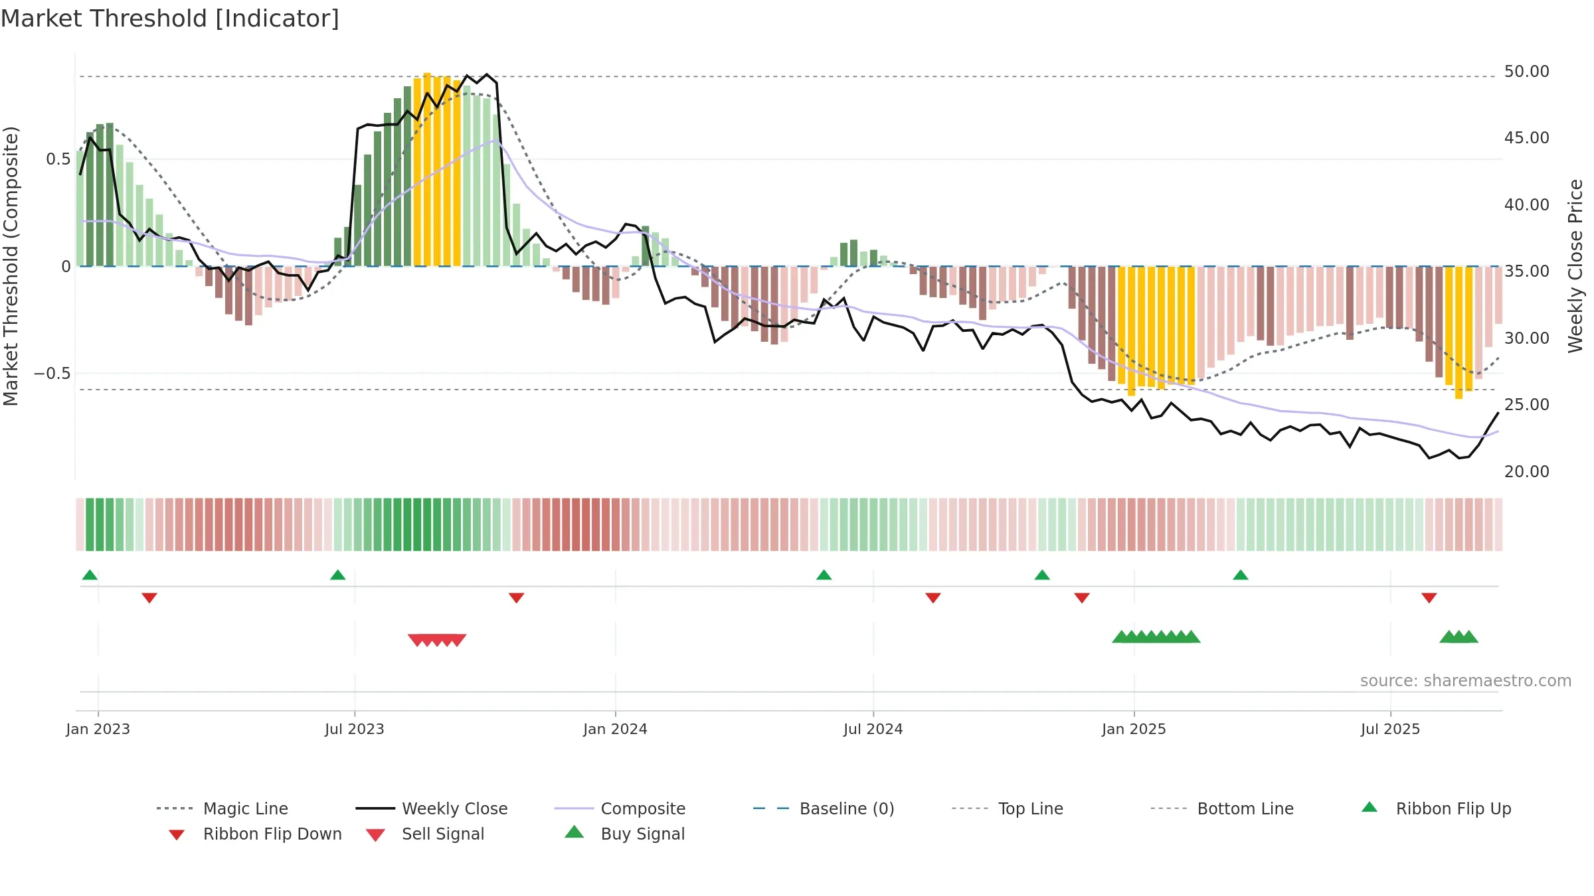Click the 50.00 price axis label
The width and height of the screenshot is (1594, 896).
[x=1527, y=71]
